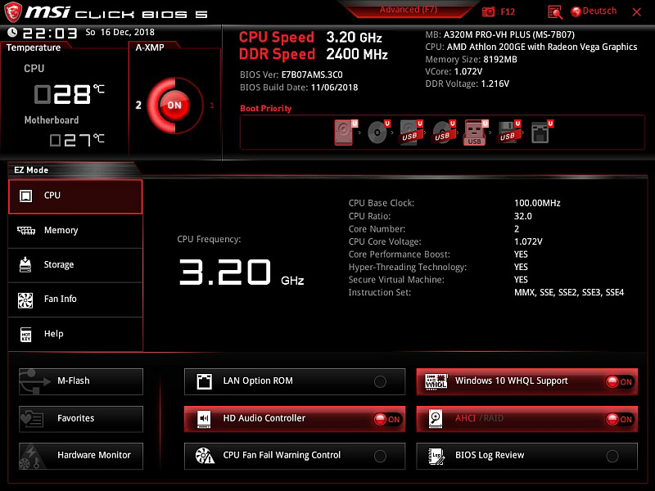Select the USB key boot device icon
This screenshot has height=491, width=655.
click(x=475, y=133)
